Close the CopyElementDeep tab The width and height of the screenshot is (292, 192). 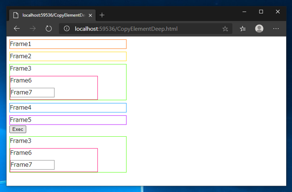tap(91, 16)
